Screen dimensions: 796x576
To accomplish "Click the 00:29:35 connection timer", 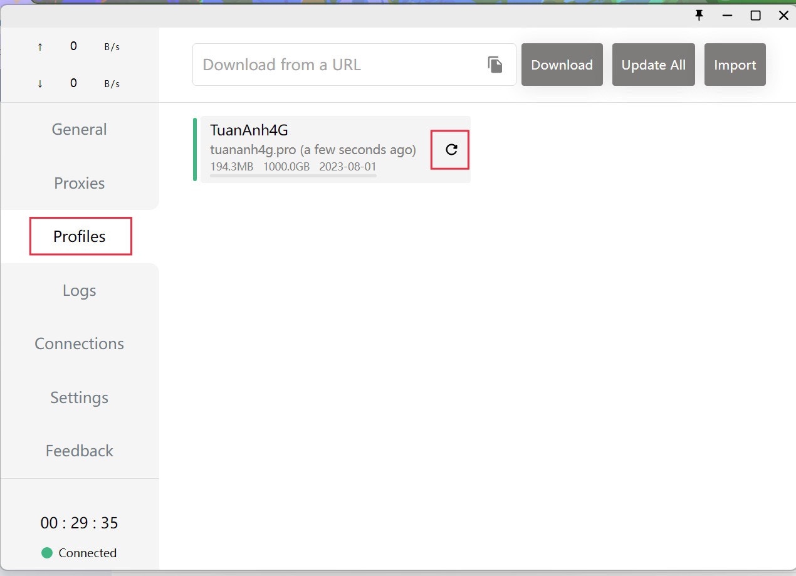I will tap(79, 523).
